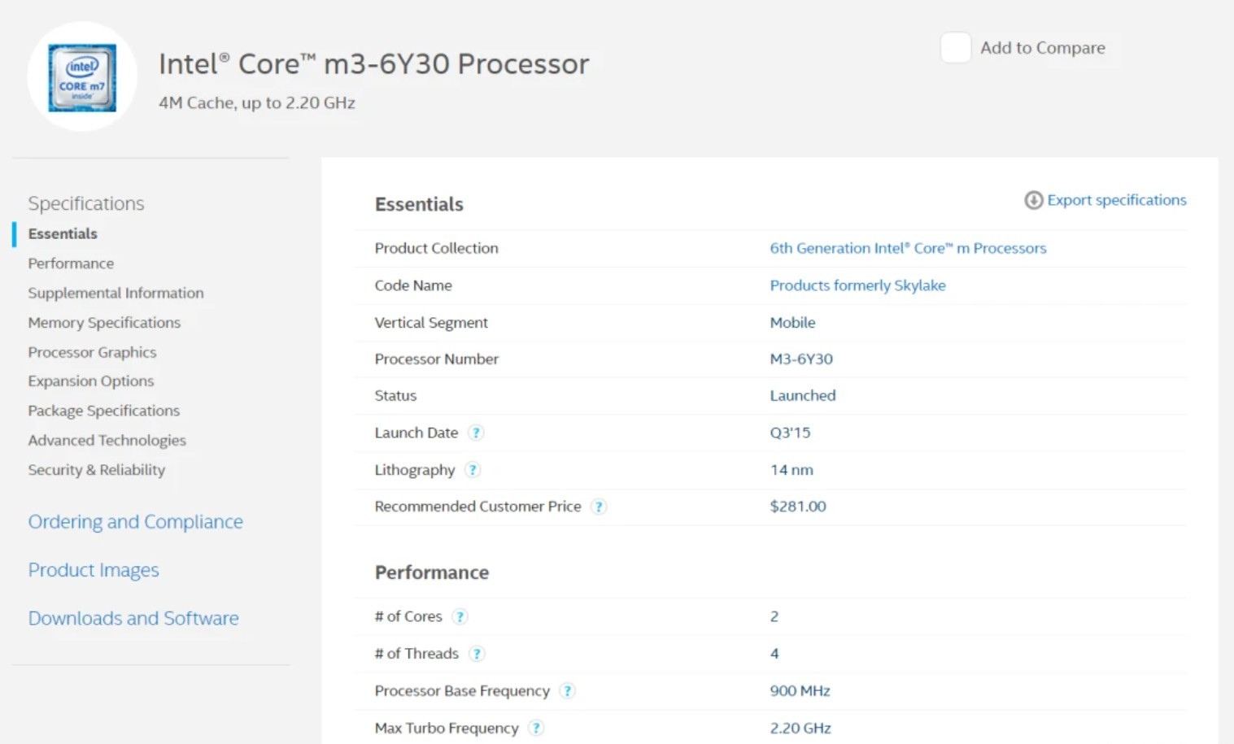Image resolution: width=1234 pixels, height=744 pixels.
Task: Select Essentials in the sidebar
Action: point(63,233)
